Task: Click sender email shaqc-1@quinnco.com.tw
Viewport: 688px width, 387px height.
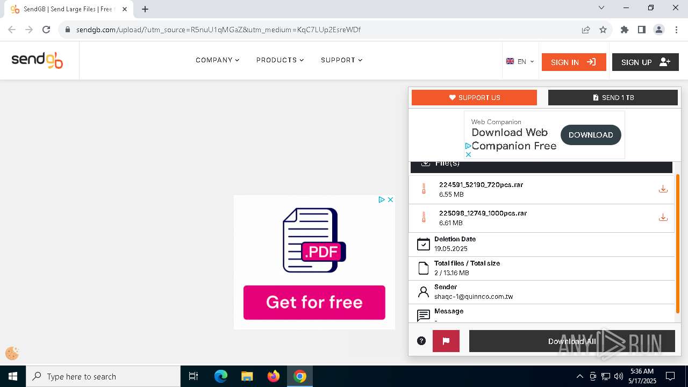Action: click(x=474, y=297)
